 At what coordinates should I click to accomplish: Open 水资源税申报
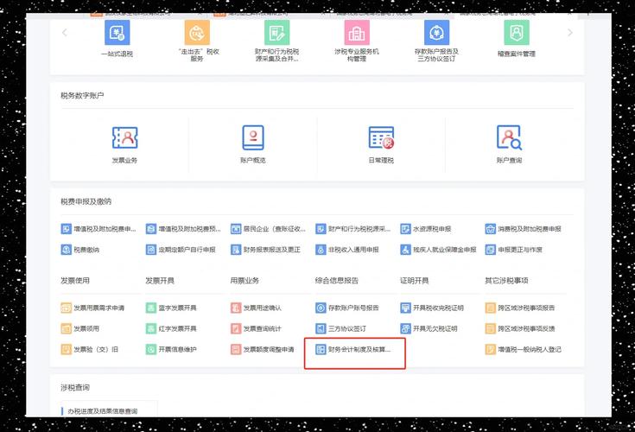(x=426, y=229)
